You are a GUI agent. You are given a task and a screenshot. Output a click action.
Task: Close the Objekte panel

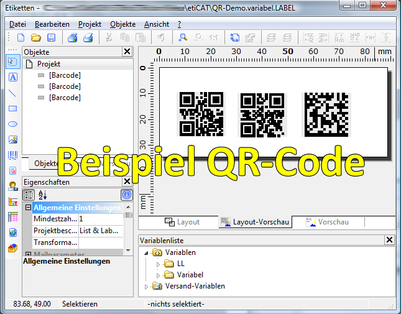127,52
